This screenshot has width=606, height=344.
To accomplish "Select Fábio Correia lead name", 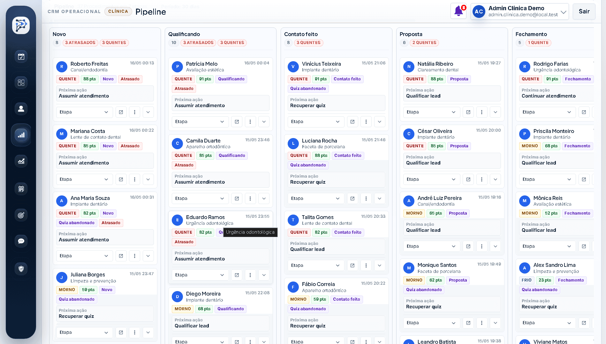I will tap(318, 284).
